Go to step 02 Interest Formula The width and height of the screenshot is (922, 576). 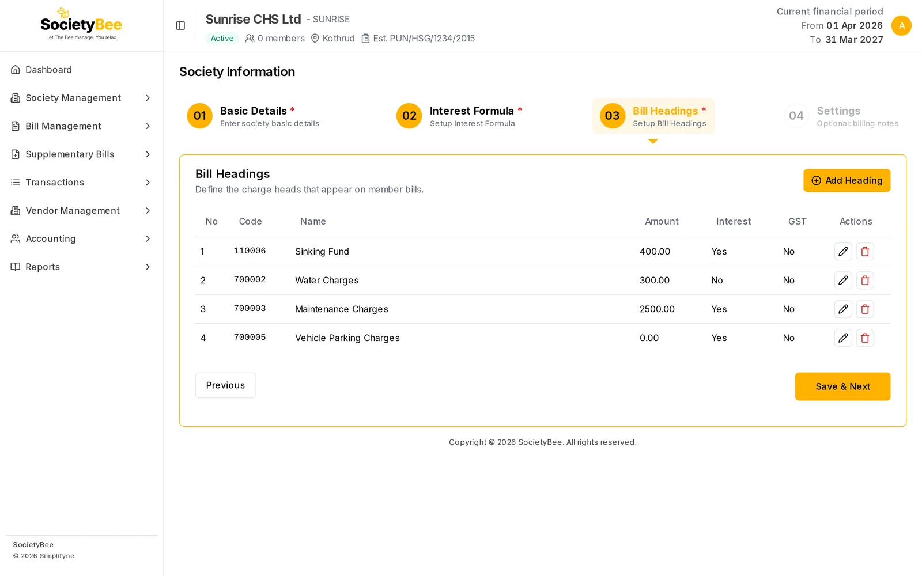point(459,116)
